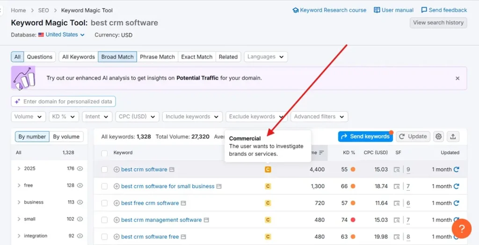The image size is (479, 245).
Task: Click the sort icon in the Volume column header
Action: pos(321,152)
